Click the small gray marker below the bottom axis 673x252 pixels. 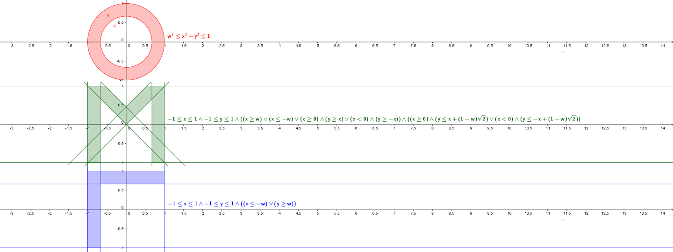pos(563,219)
